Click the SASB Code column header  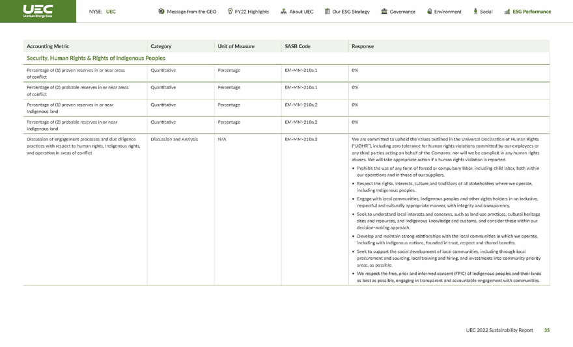298,46
